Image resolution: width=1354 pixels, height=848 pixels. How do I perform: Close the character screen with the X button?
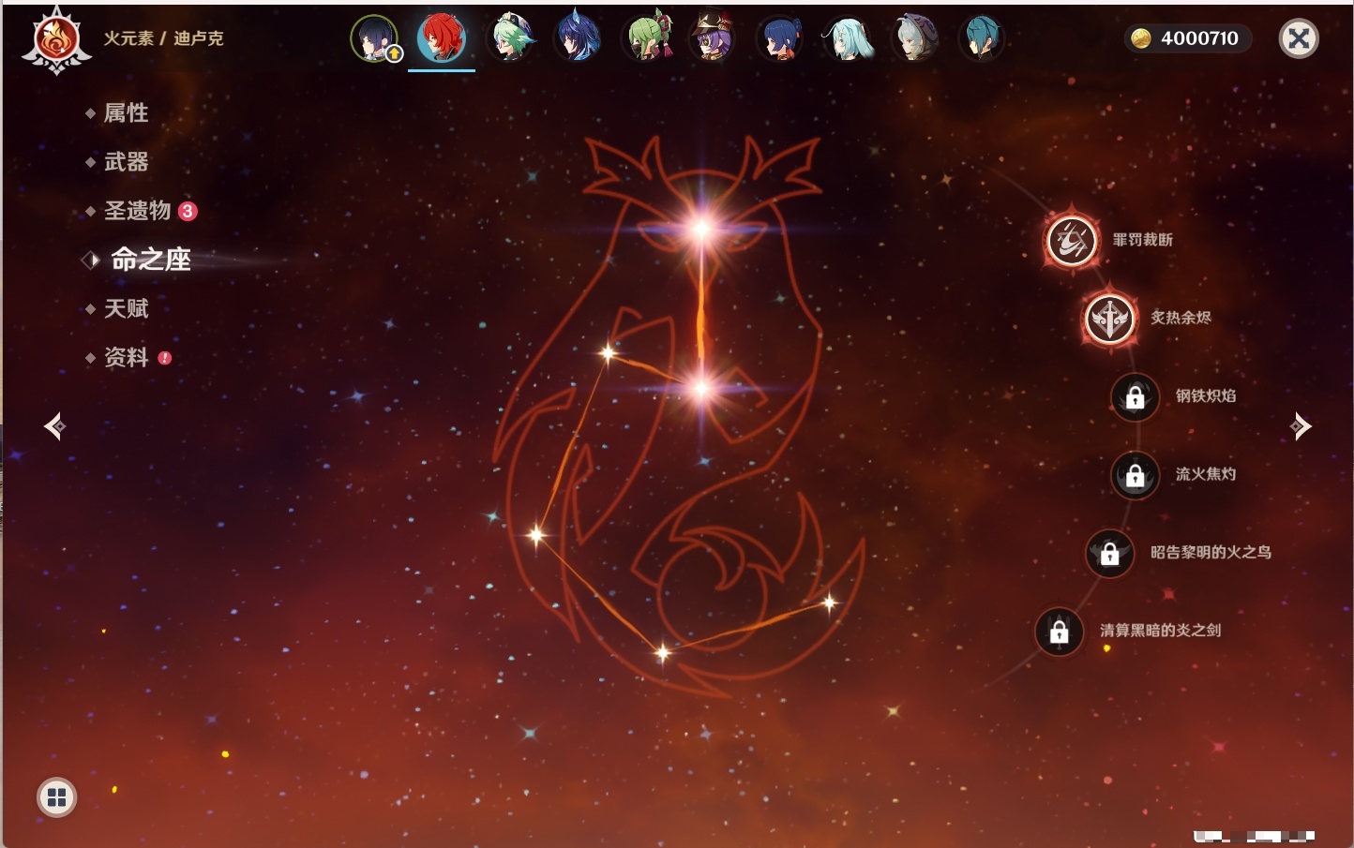click(x=1299, y=38)
